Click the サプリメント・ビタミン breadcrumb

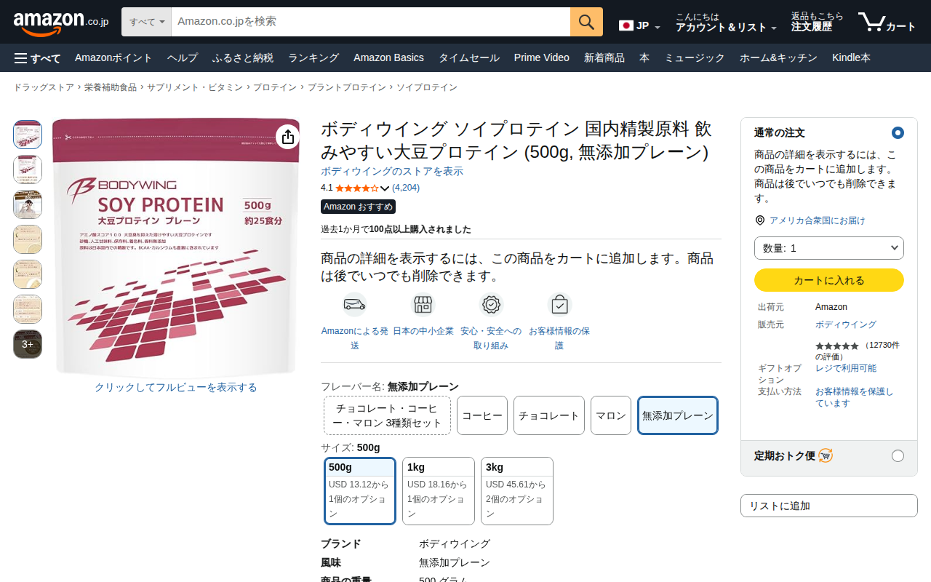(x=195, y=87)
